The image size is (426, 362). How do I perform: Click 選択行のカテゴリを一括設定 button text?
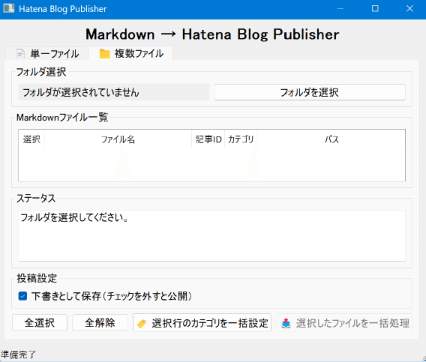(x=210, y=323)
